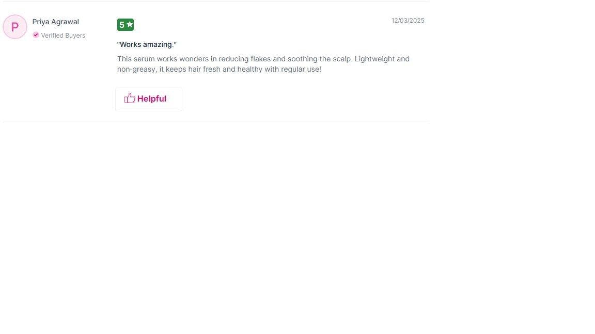
Task: Click the review date 12/03/2025
Action: 408,21
